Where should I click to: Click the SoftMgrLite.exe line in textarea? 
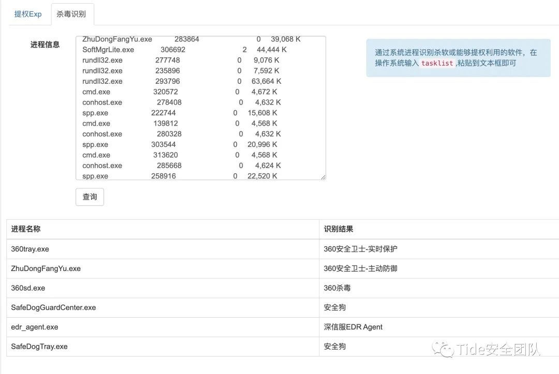[184, 50]
